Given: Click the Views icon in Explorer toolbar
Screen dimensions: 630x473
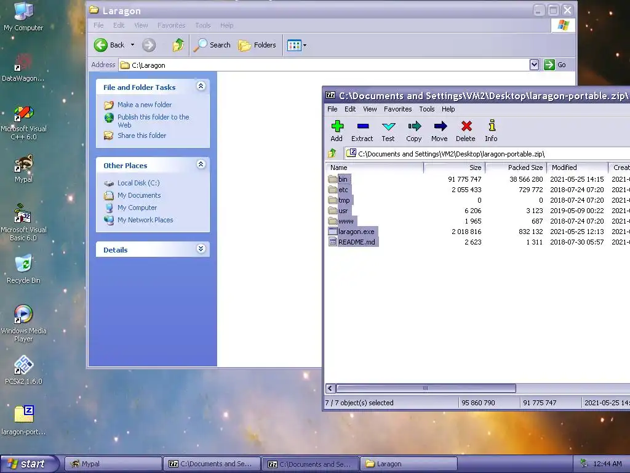Looking at the screenshot, I should click(294, 45).
